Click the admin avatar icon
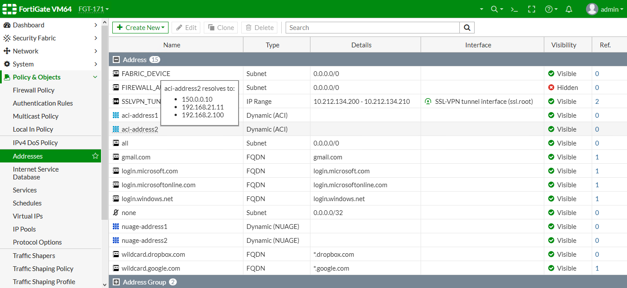 click(592, 9)
